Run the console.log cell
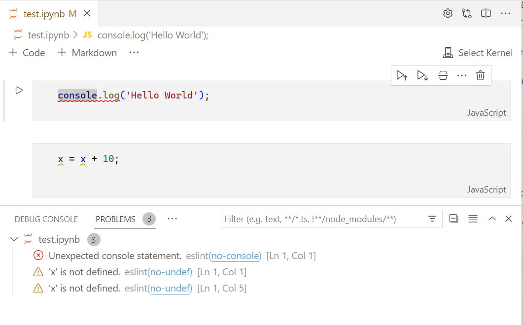Screen dimensions: 523x325 19,90
